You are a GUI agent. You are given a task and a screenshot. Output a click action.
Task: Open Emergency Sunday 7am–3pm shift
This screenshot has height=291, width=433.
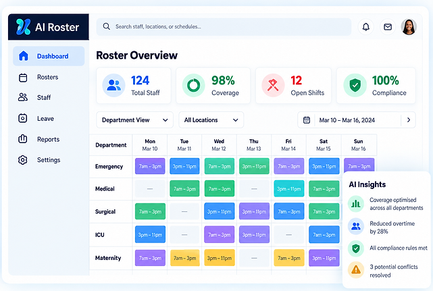click(359, 165)
